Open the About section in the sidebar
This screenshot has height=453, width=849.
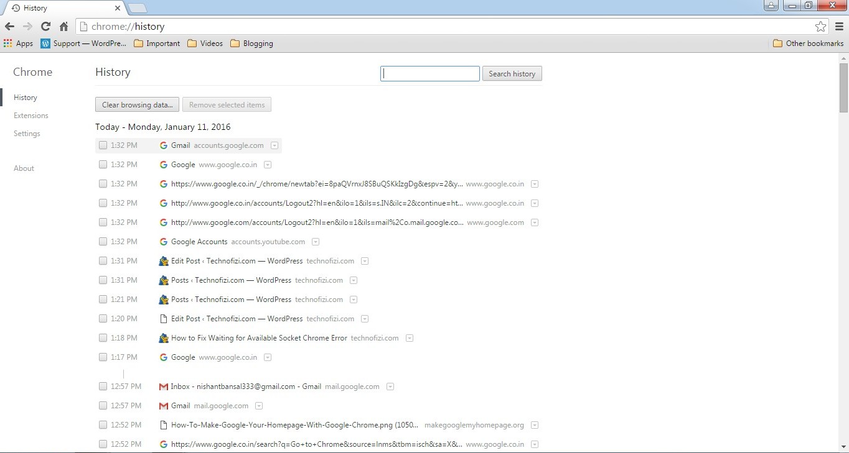click(24, 168)
